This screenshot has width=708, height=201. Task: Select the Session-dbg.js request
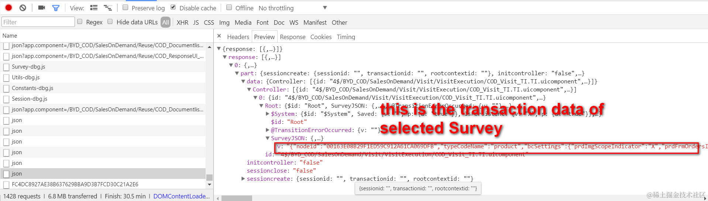point(103,99)
